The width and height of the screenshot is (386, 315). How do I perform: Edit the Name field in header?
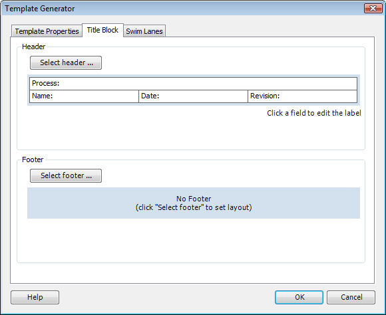pyautogui.click(x=84, y=96)
